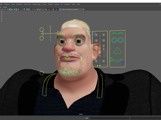
Task: Select bottom-right diamond slider handle in control panel
Action: [x=104, y=61]
